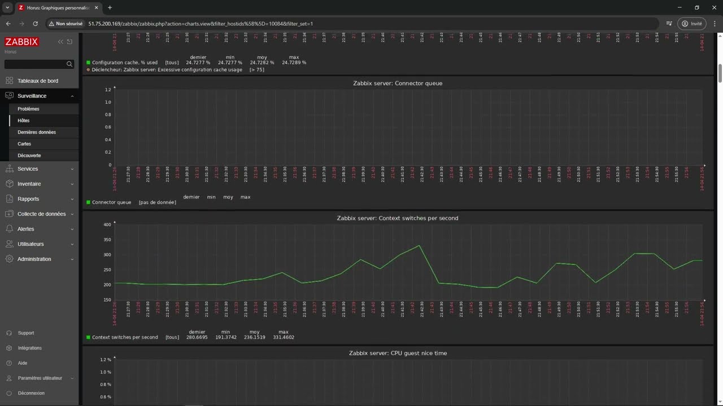Click the media control icon in browser toolbar
This screenshot has width=723, height=406.
[x=669, y=24]
